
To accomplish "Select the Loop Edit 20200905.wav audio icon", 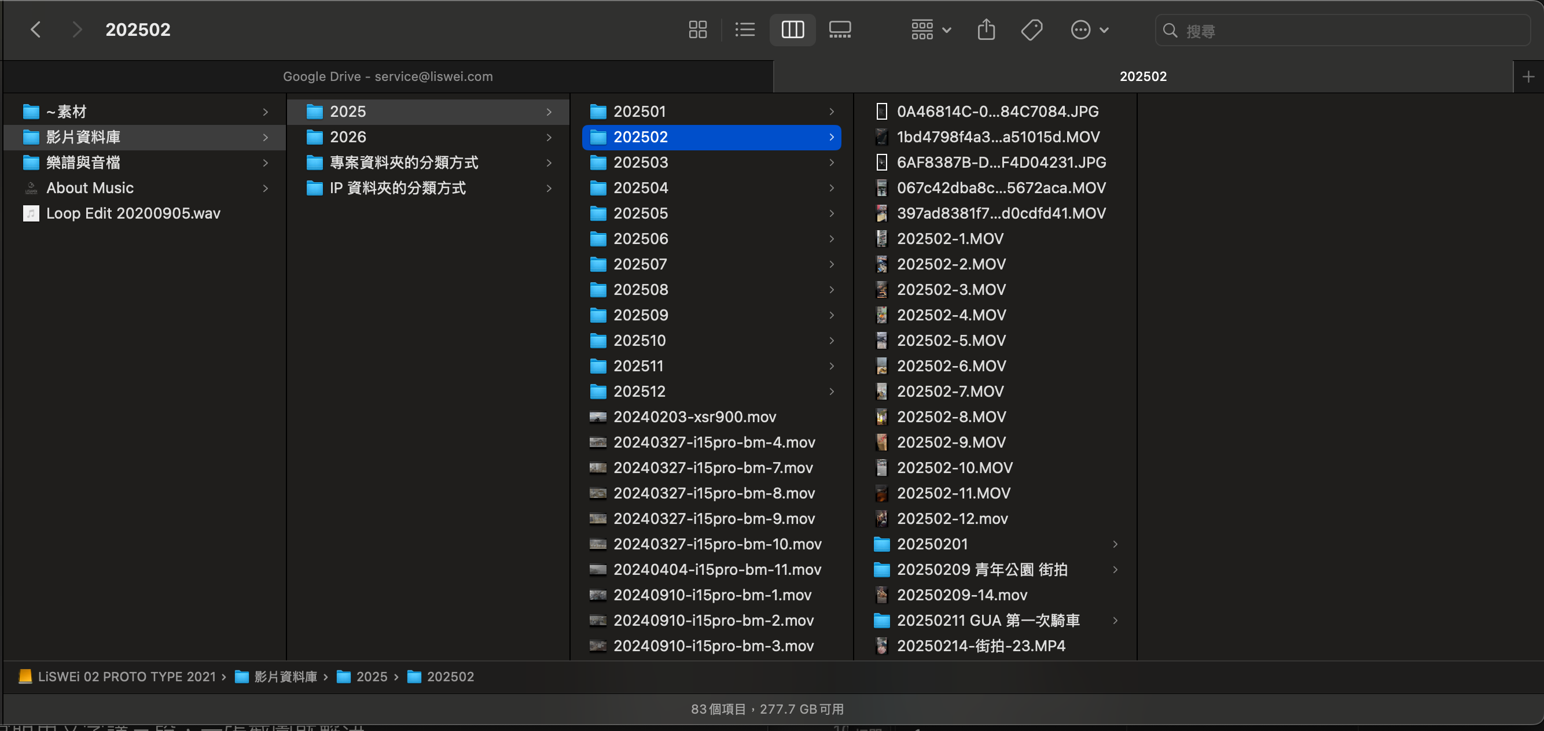I will pos(31,213).
